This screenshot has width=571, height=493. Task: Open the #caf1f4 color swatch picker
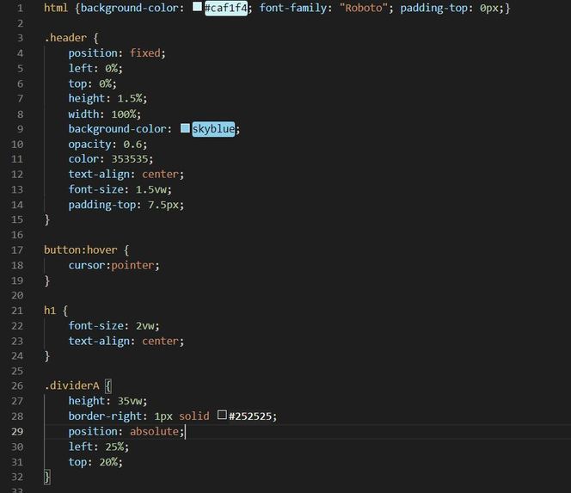[197, 7]
